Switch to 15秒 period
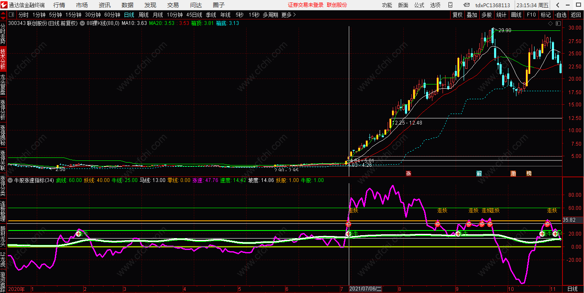Screen dimensions: 584x293 [254, 15]
